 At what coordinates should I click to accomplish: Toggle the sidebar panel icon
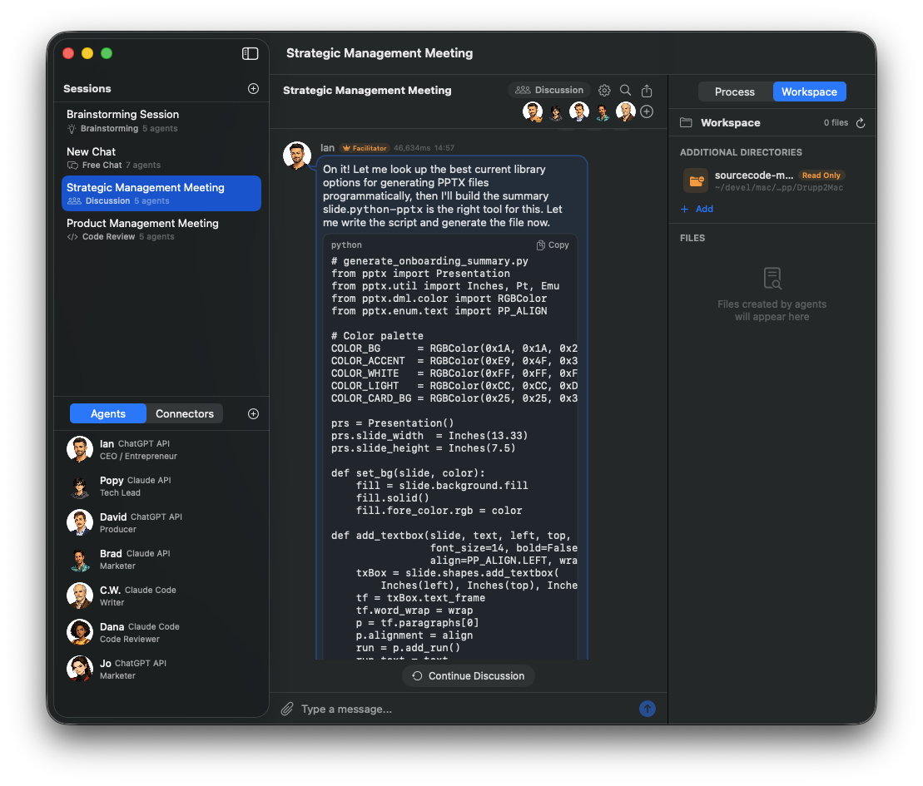[x=250, y=53]
